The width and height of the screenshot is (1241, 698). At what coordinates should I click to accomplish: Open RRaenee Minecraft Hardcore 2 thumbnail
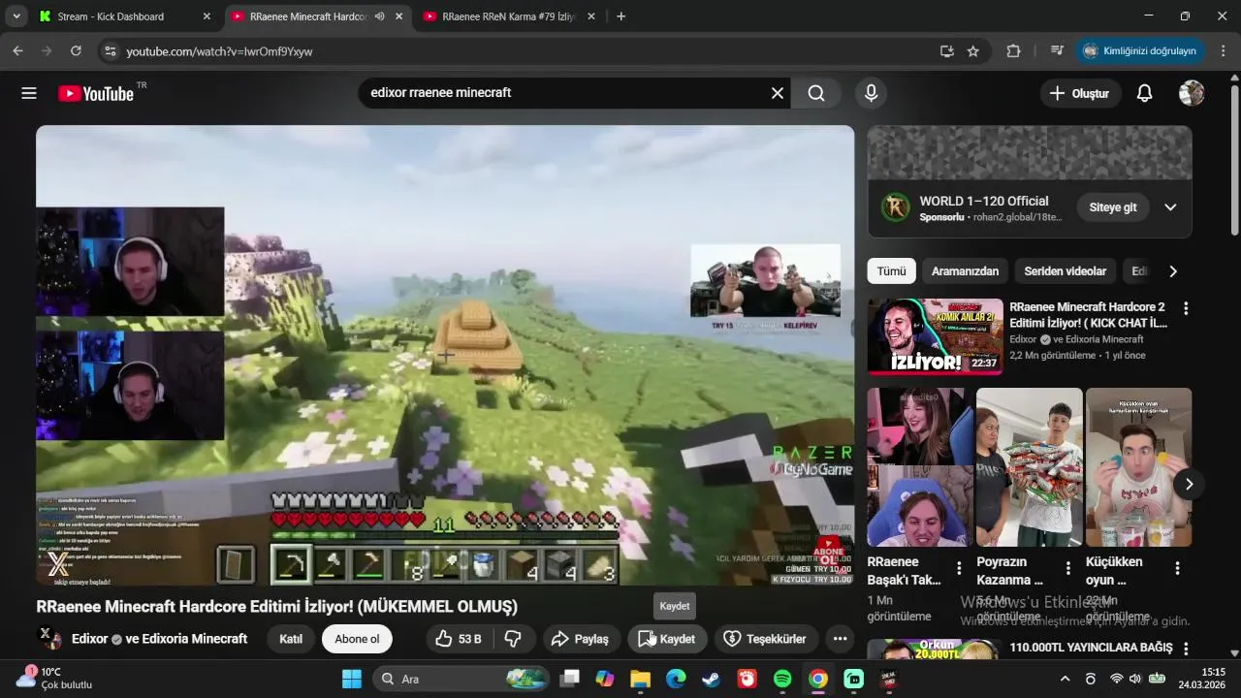(x=936, y=336)
